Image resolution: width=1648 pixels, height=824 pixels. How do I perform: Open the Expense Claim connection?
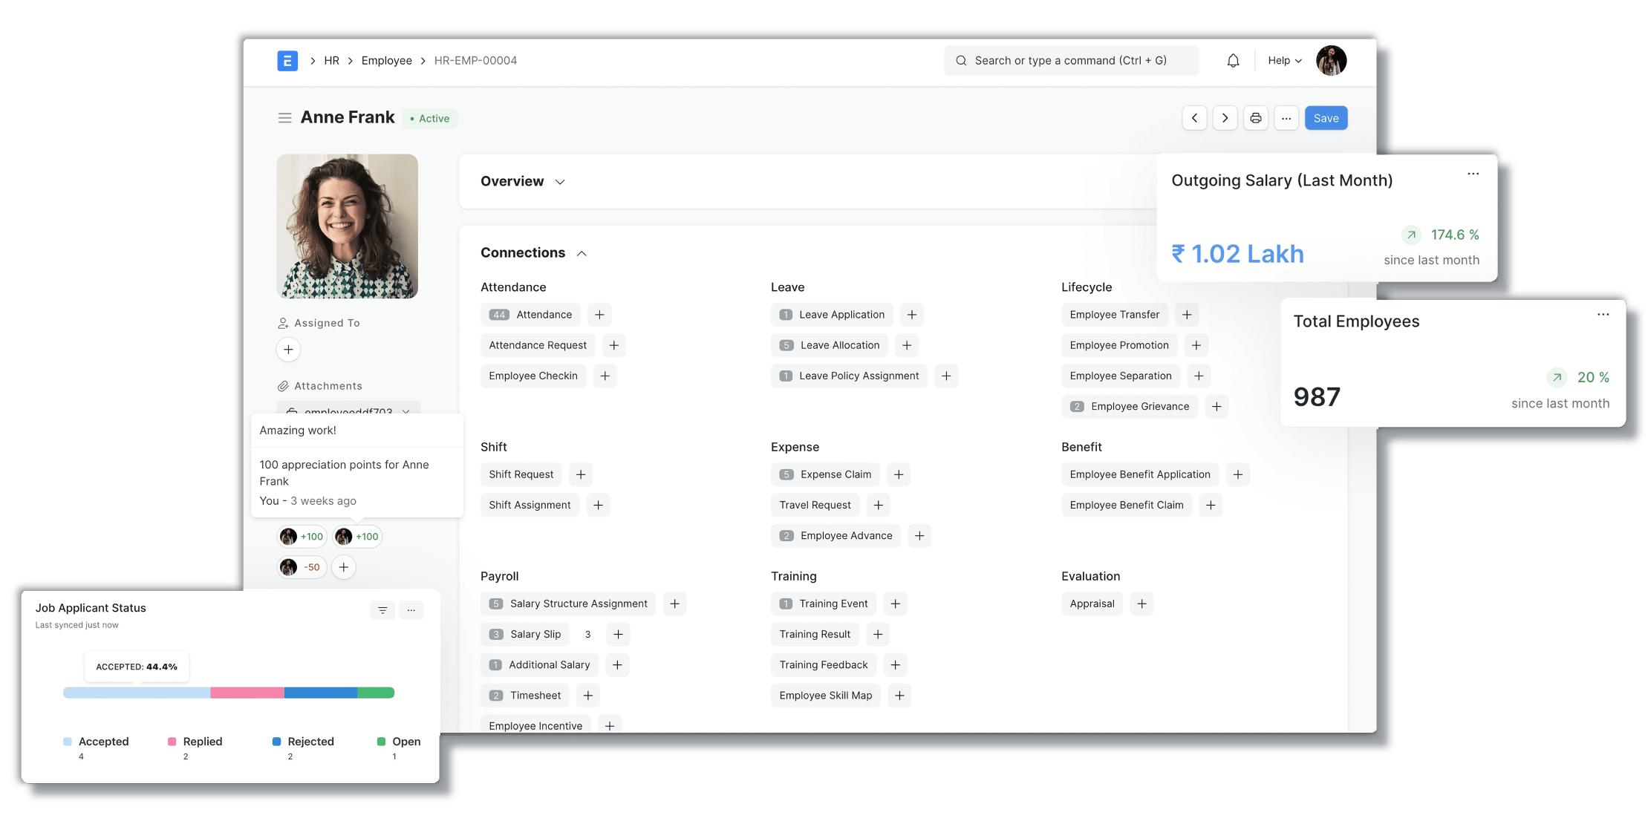[x=835, y=474]
